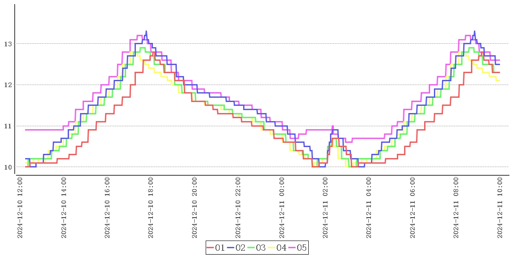The height and width of the screenshot is (255, 514).
Task: Click the 2024-12-10 20:00 x-axis label
Action: click(194, 208)
